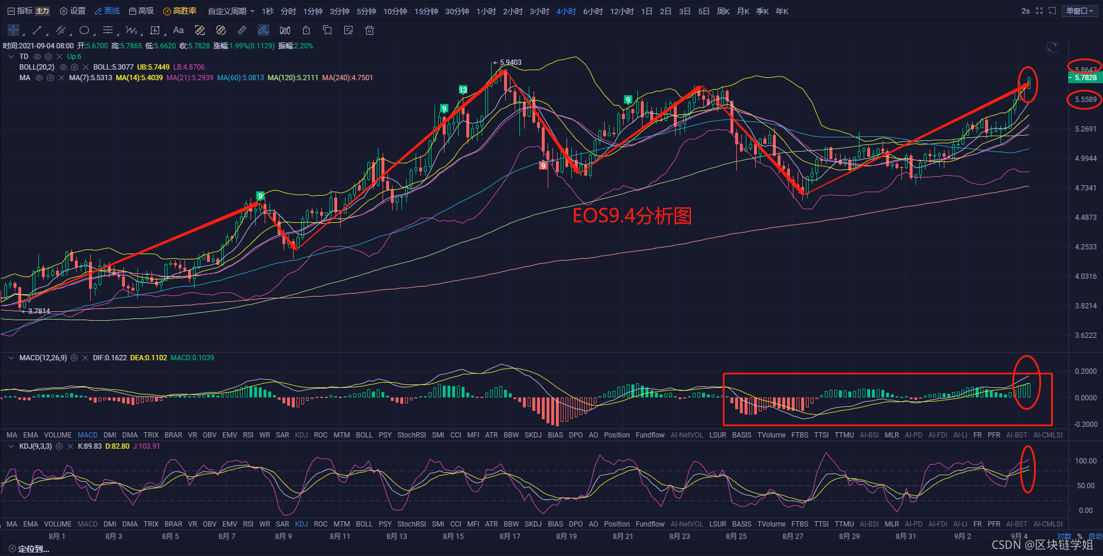Expand crosshair tool submenu arrow

pyautogui.click(x=23, y=34)
